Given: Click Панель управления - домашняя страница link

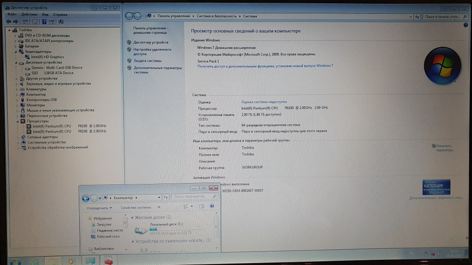Looking at the screenshot, I should (150, 30).
